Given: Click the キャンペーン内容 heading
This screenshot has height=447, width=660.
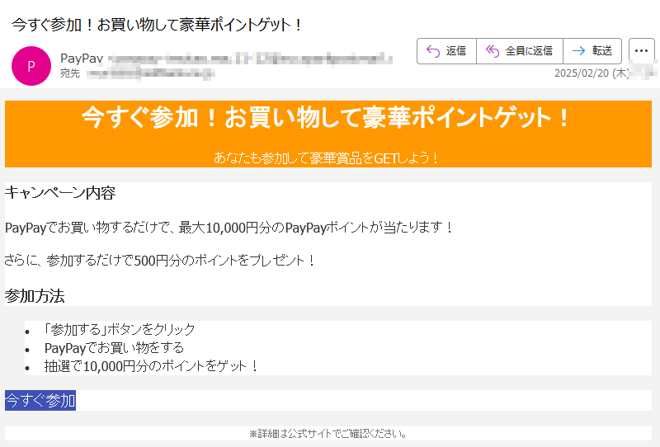Looking at the screenshot, I should coord(59,193).
